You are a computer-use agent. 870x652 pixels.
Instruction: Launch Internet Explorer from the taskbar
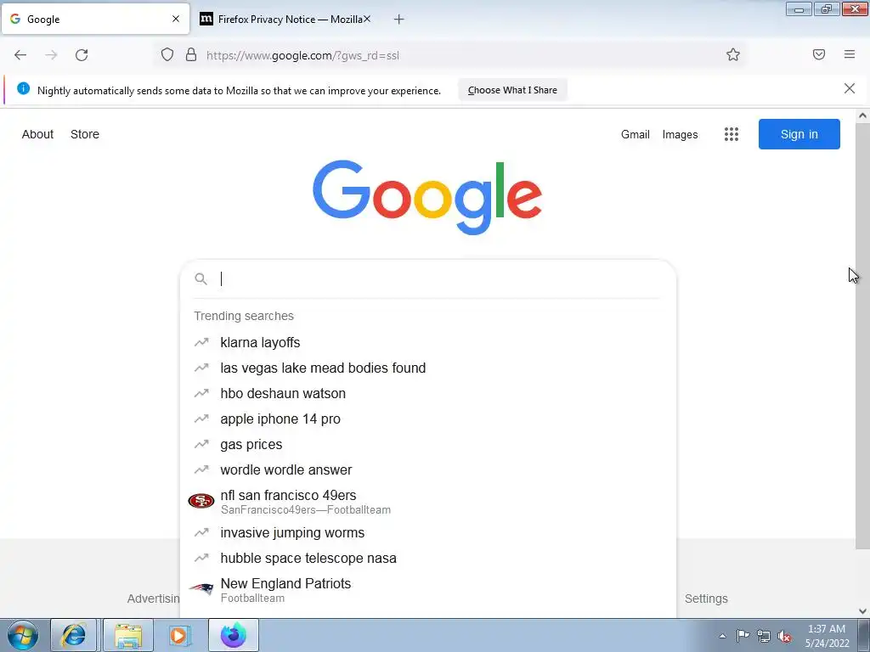pyautogui.click(x=73, y=635)
